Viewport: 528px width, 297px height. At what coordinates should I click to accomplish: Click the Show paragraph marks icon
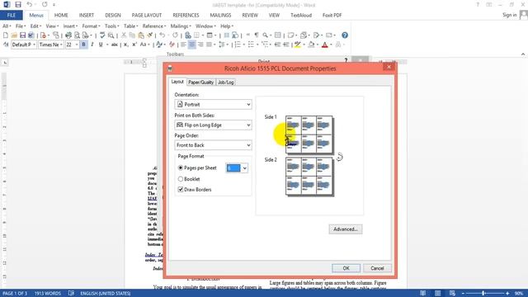257,35
